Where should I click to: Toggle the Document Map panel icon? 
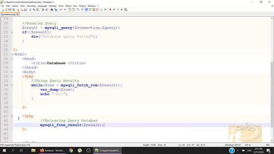(x=94, y=9)
